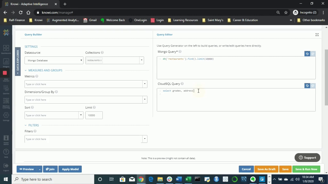
Task: Click the Mongo Query undo icon
Action: click(x=307, y=54)
